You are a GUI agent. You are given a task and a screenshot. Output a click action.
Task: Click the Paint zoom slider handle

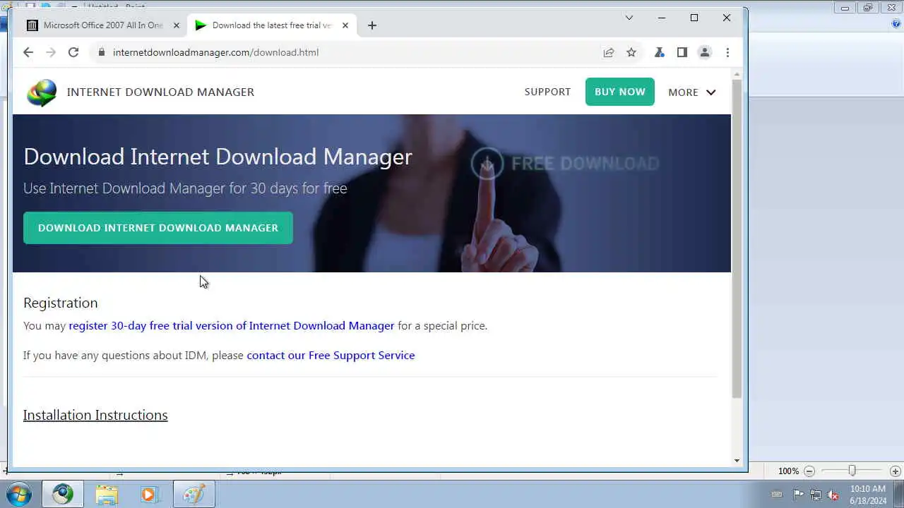(x=852, y=471)
